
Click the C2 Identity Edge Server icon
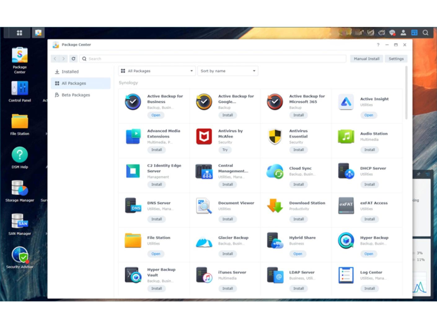click(133, 171)
